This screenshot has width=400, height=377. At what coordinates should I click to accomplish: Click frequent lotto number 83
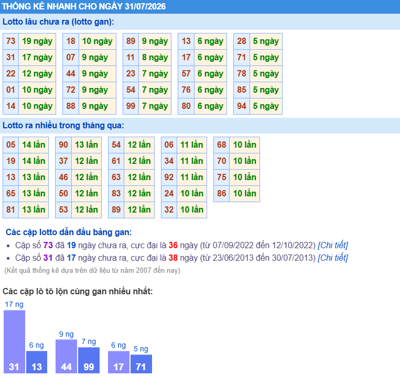click(x=116, y=194)
